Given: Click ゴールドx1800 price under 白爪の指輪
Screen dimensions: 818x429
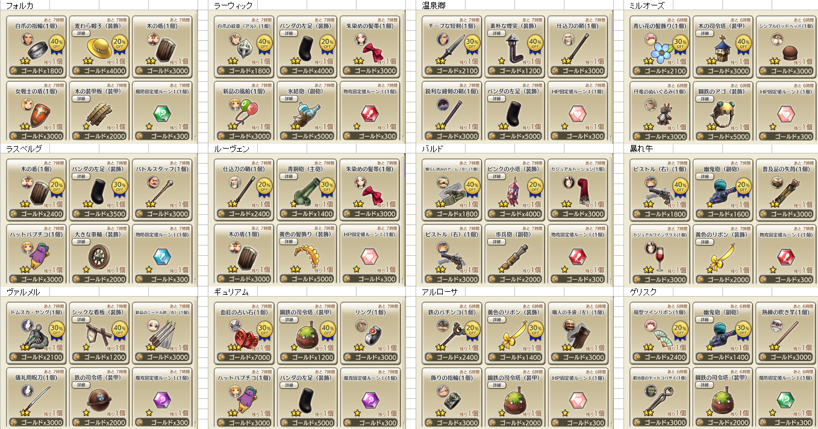Looking at the screenshot, I should tap(36, 71).
